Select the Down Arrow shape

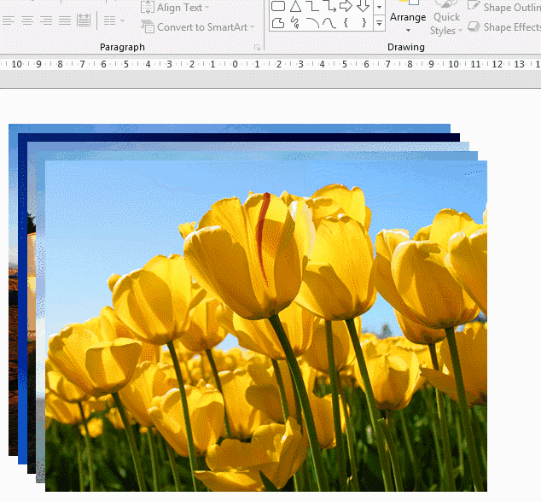363,6
